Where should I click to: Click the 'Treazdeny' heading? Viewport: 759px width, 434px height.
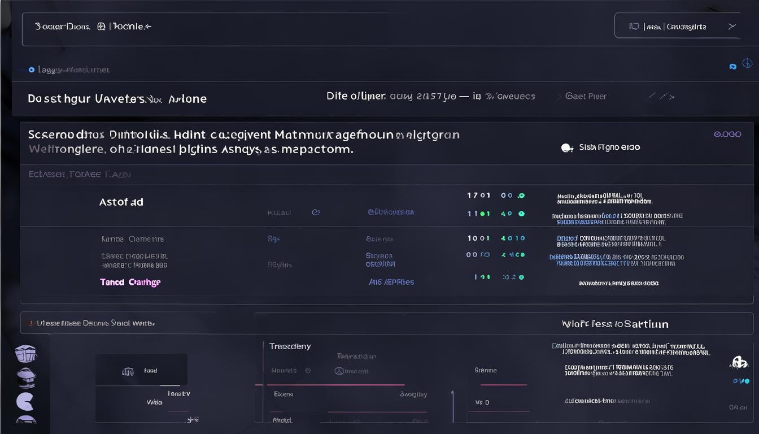point(290,346)
